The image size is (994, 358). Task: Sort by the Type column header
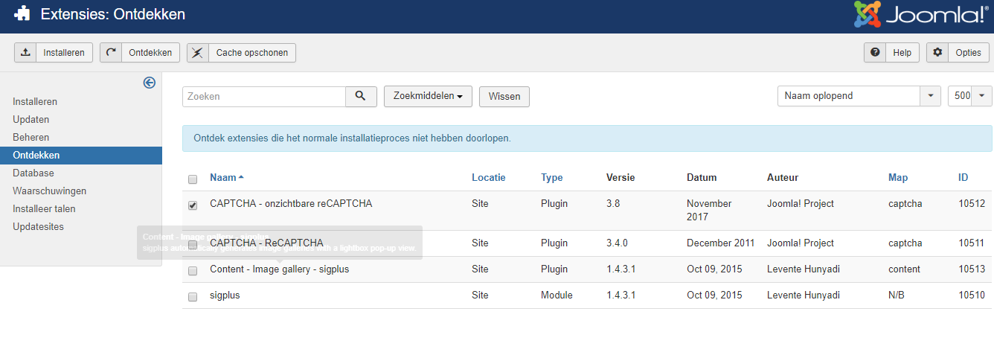(x=551, y=178)
